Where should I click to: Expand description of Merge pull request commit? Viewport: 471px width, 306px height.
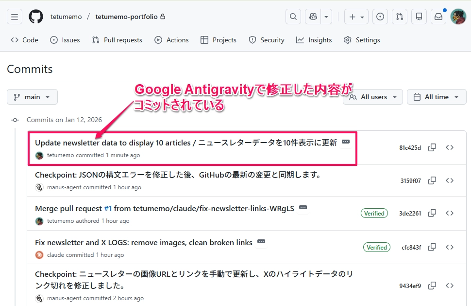[x=303, y=207]
